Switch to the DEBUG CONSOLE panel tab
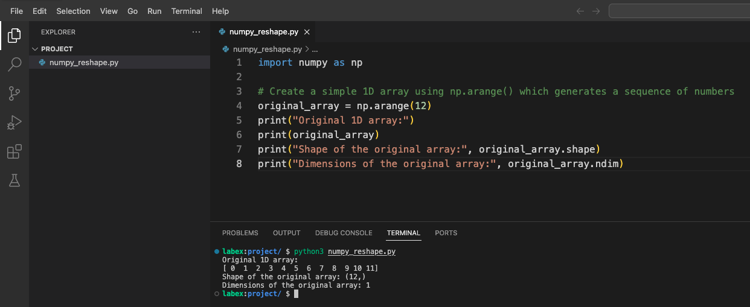 (344, 233)
